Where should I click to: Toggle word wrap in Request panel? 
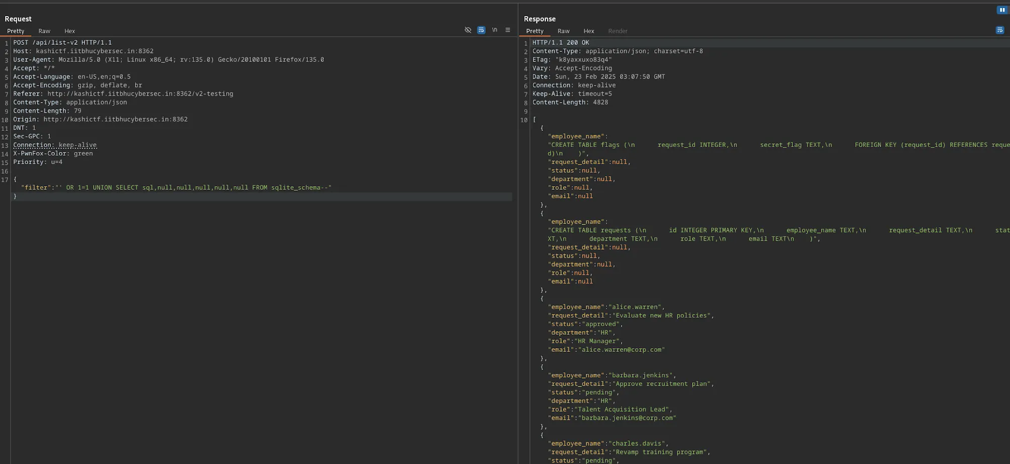(481, 30)
